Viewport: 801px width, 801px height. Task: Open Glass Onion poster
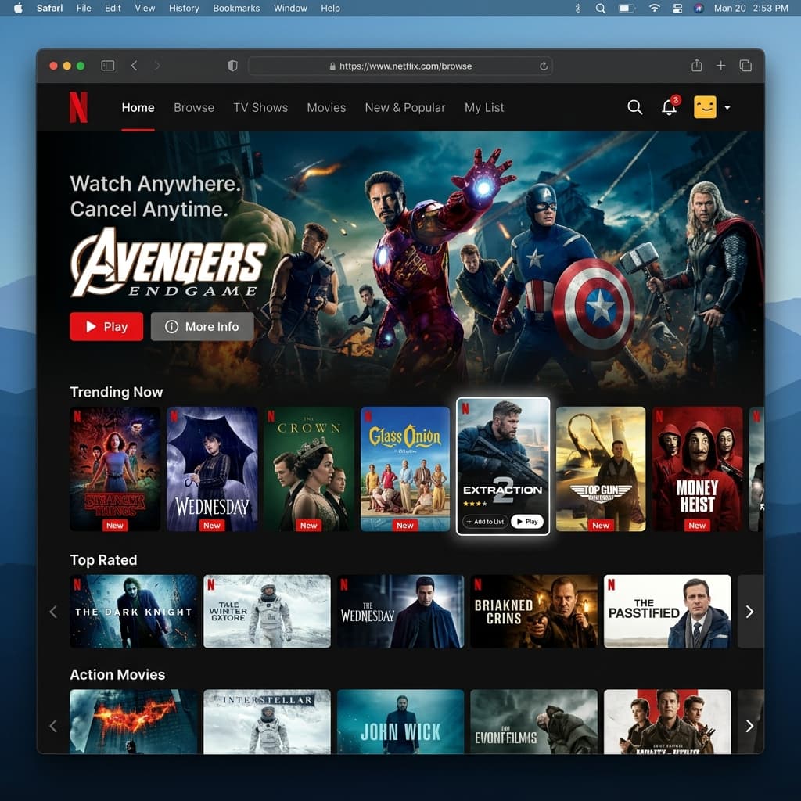(x=405, y=469)
